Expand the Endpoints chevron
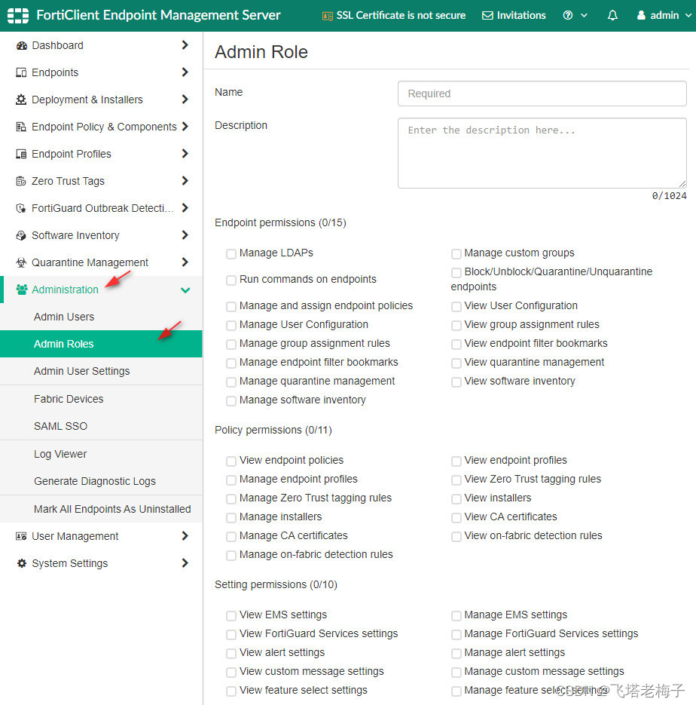Image resolution: width=696 pixels, height=705 pixels. [185, 72]
